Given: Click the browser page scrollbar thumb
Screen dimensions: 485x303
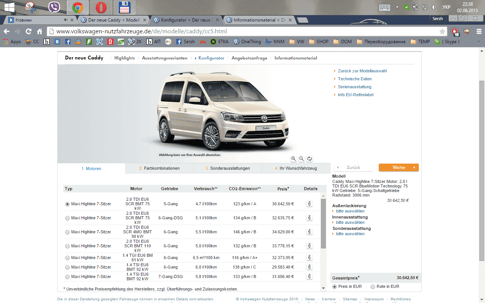Looking at the screenshot, I should click(x=482, y=170).
